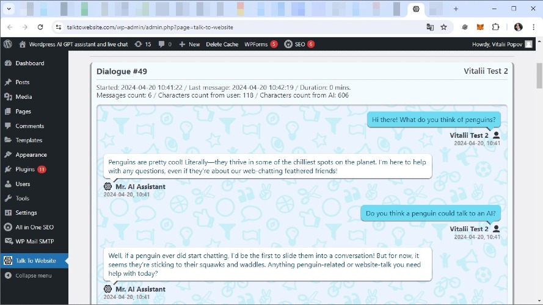Open the Chrome profile avatar

518,27
